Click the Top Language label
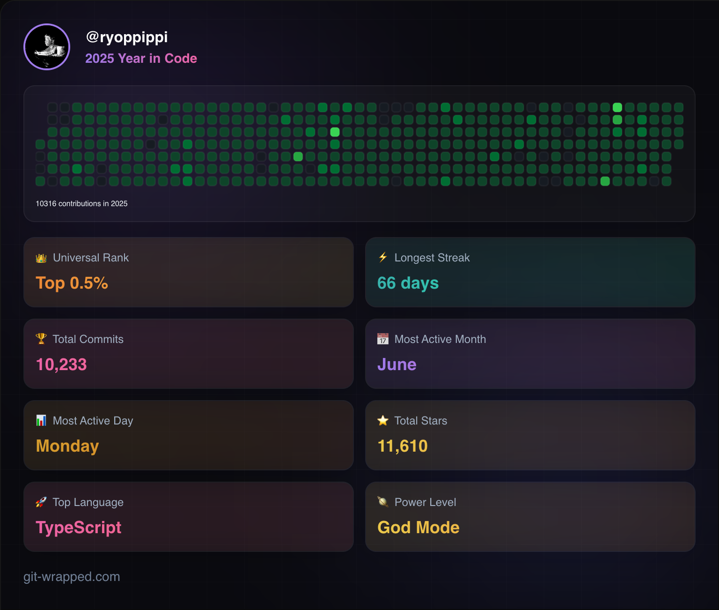719x610 pixels. 88,502
